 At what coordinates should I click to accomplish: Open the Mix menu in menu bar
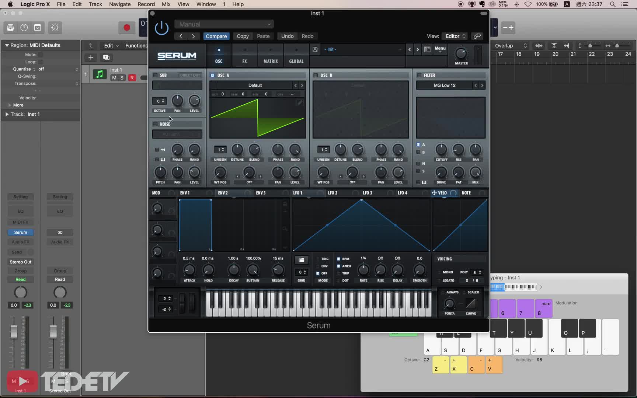pyautogui.click(x=166, y=4)
